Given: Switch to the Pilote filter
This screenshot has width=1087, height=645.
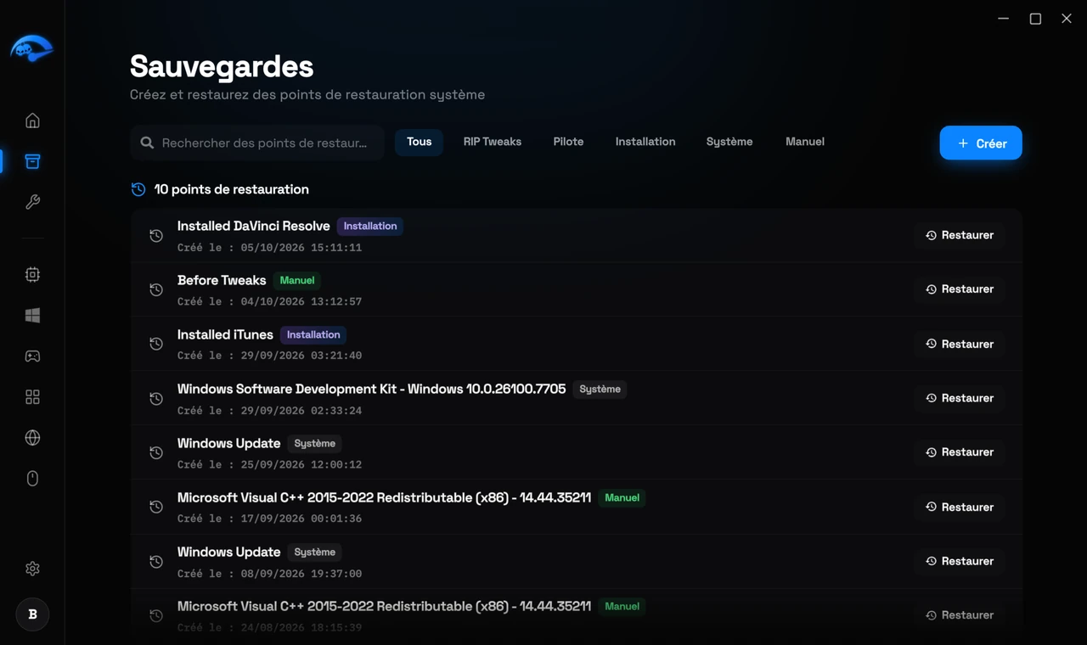Looking at the screenshot, I should click(x=568, y=142).
